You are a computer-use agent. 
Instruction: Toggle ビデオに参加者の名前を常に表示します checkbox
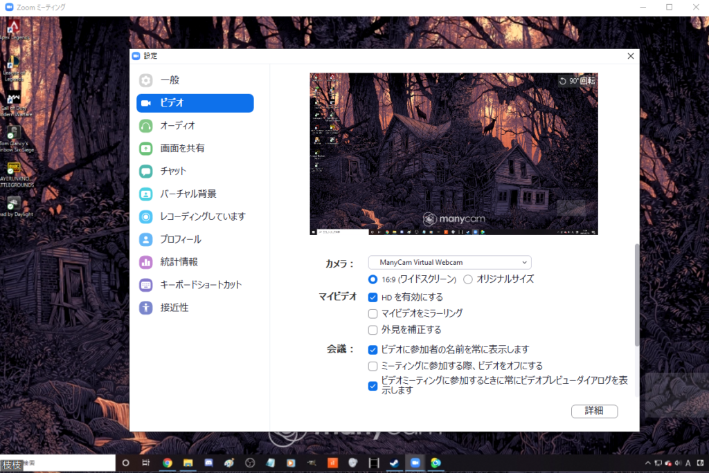point(373,350)
